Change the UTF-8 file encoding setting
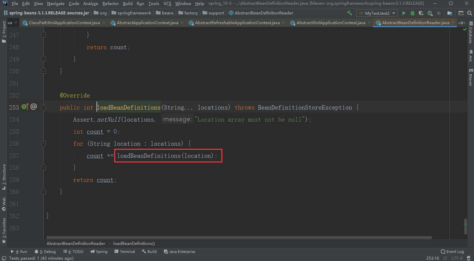Image resolution: width=474 pixels, height=261 pixels. [457, 258]
